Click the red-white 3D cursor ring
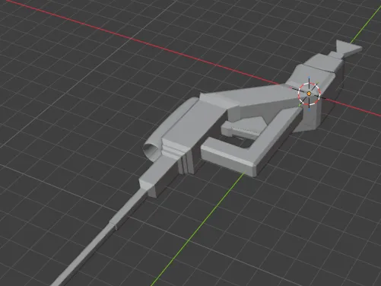 [309, 94]
